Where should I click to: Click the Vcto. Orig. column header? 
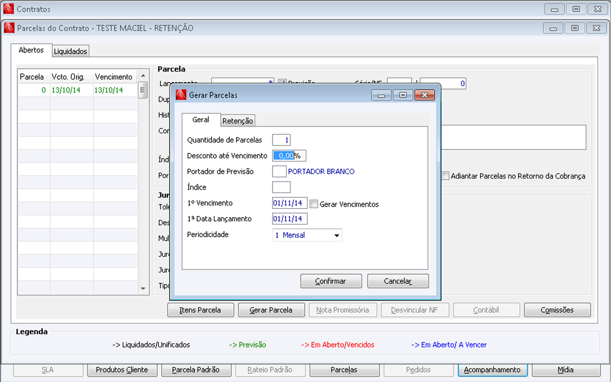pyautogui.click(x=72, y=77)
